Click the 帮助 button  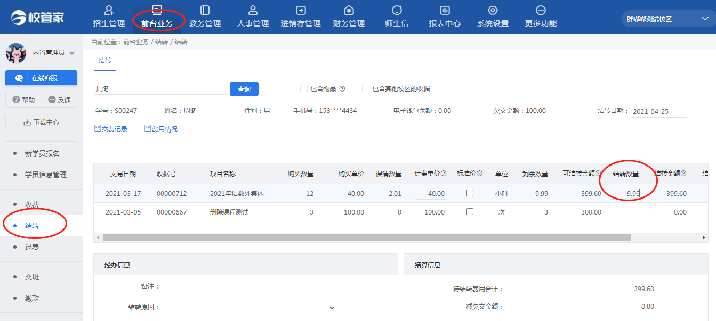pyautogui.click(x=23, y=100)
